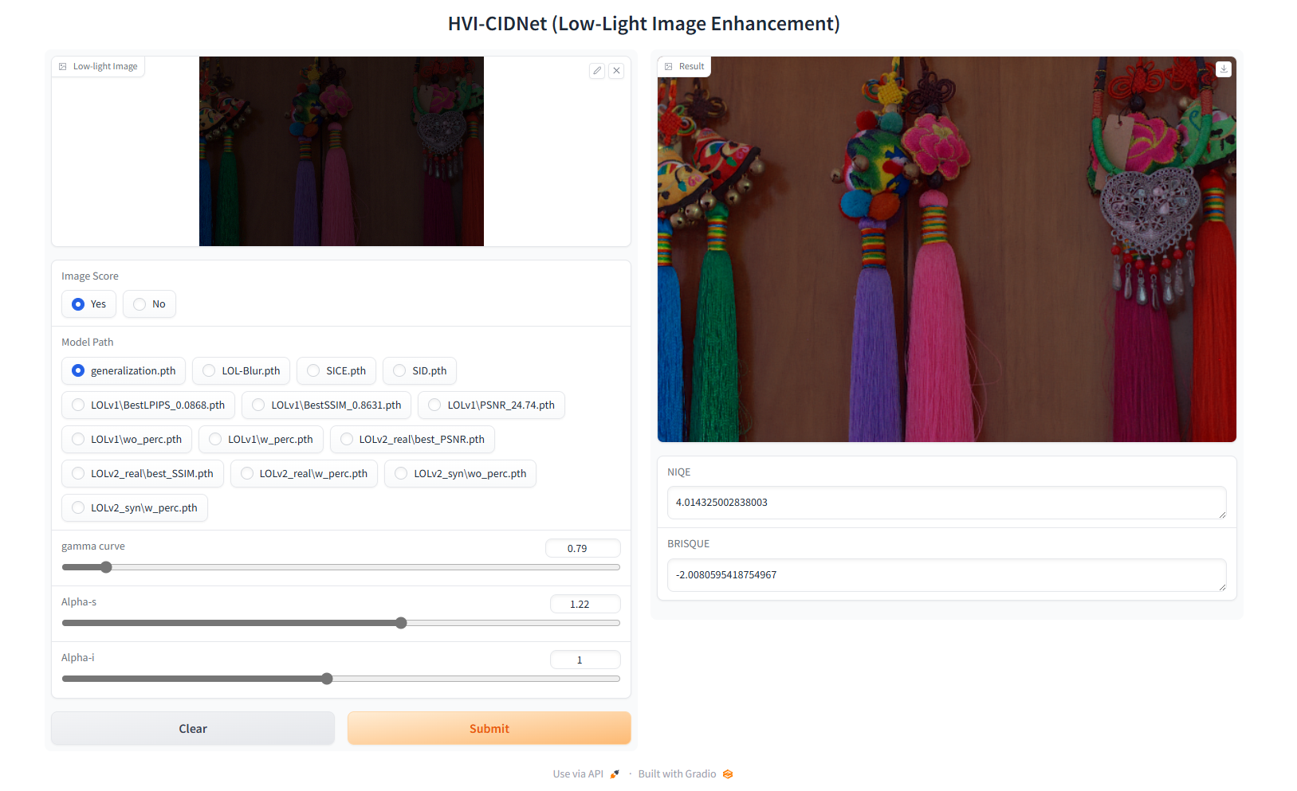Open the Low-light Image panel label
Screen dimensions: 1297x791
(104, 66)
